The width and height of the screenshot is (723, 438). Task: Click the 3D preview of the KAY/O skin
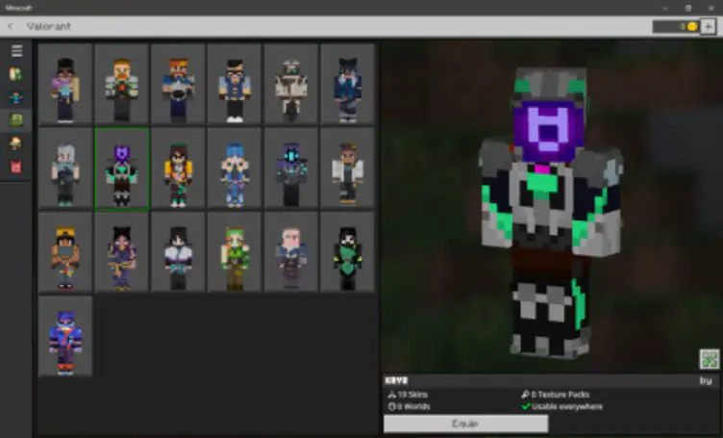[x=550, y=213]
